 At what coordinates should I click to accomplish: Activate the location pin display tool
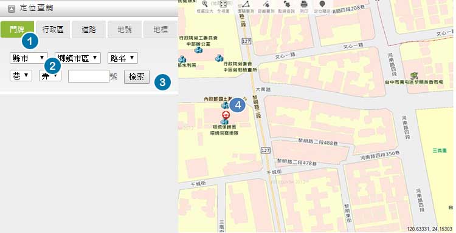click(322, 4)
